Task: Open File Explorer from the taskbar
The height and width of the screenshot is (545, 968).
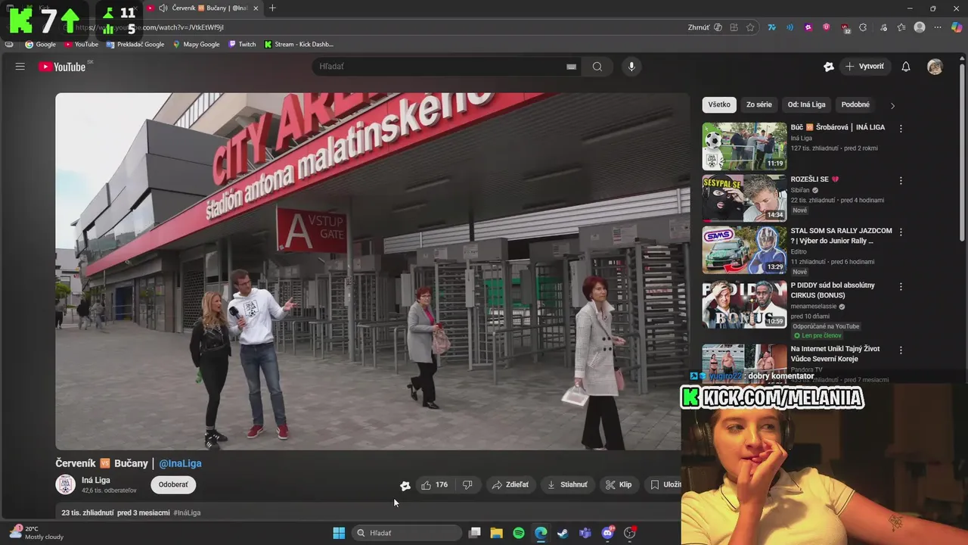Action: click(x=497, y=533)
